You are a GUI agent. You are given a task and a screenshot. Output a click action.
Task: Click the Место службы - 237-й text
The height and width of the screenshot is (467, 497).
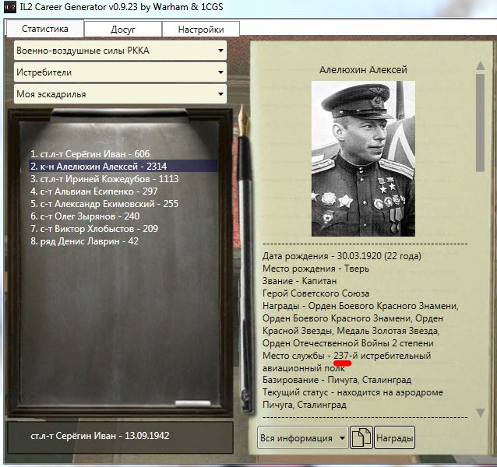[310, 356]
